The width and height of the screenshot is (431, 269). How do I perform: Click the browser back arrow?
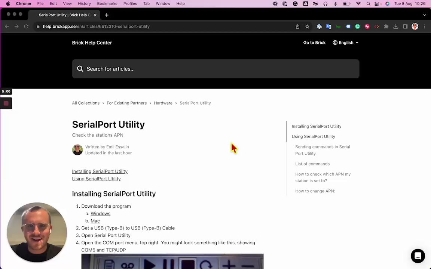coord(7,27)
